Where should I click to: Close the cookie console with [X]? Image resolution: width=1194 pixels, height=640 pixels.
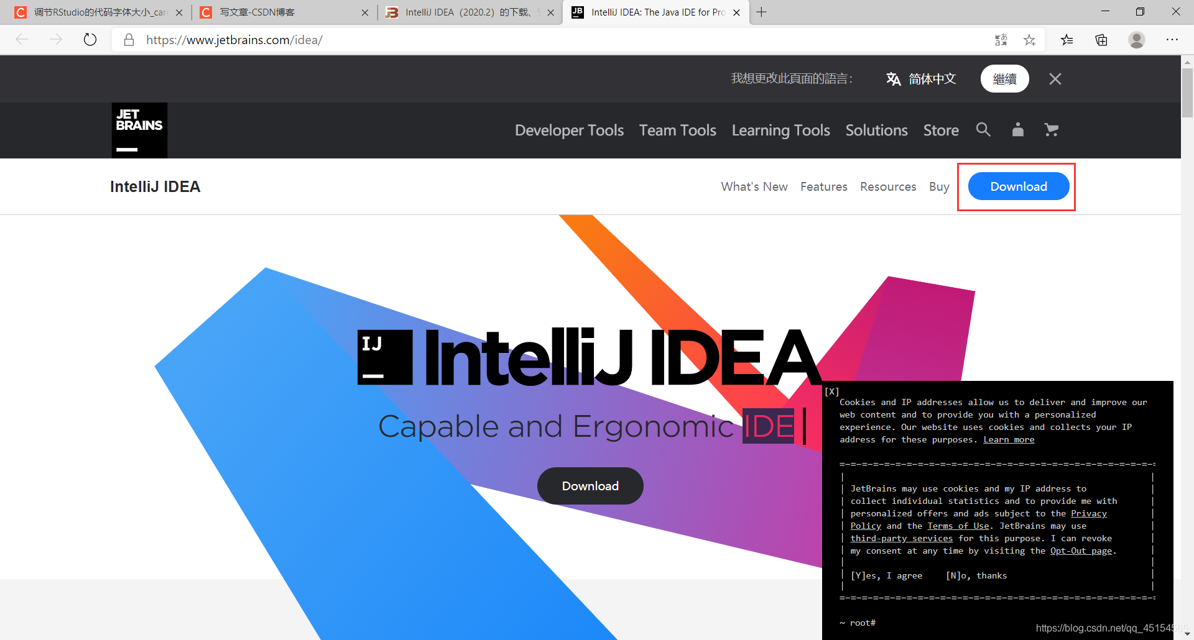[x=832, y=391]
